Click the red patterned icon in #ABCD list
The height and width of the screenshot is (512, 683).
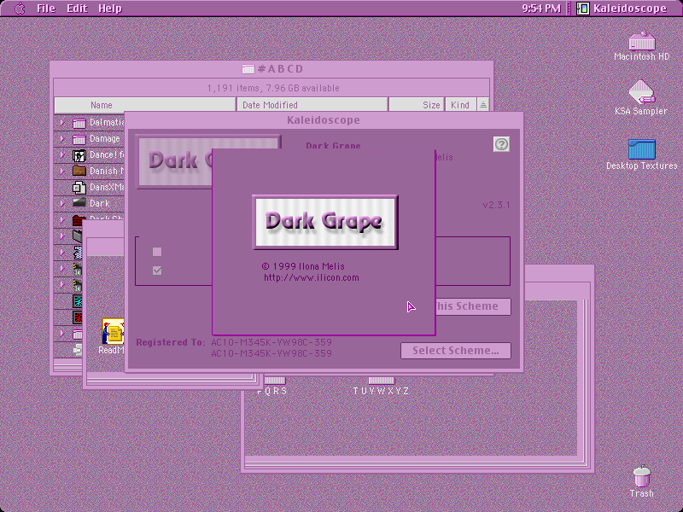click(x=78, y=317)
